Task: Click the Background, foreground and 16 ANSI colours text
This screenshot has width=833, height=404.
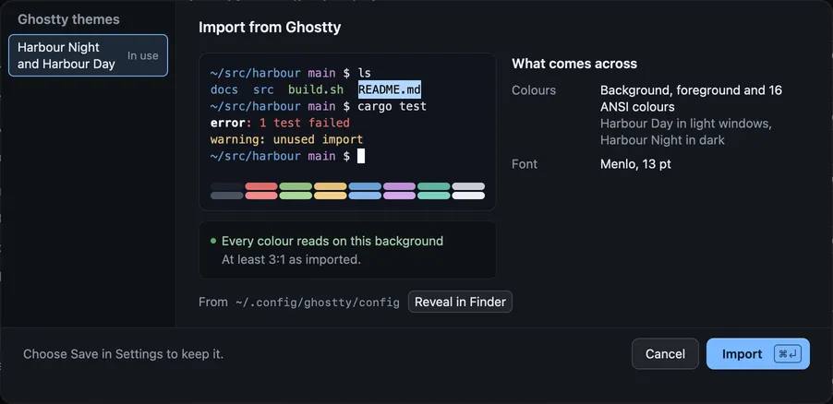Action: (691, 98)
